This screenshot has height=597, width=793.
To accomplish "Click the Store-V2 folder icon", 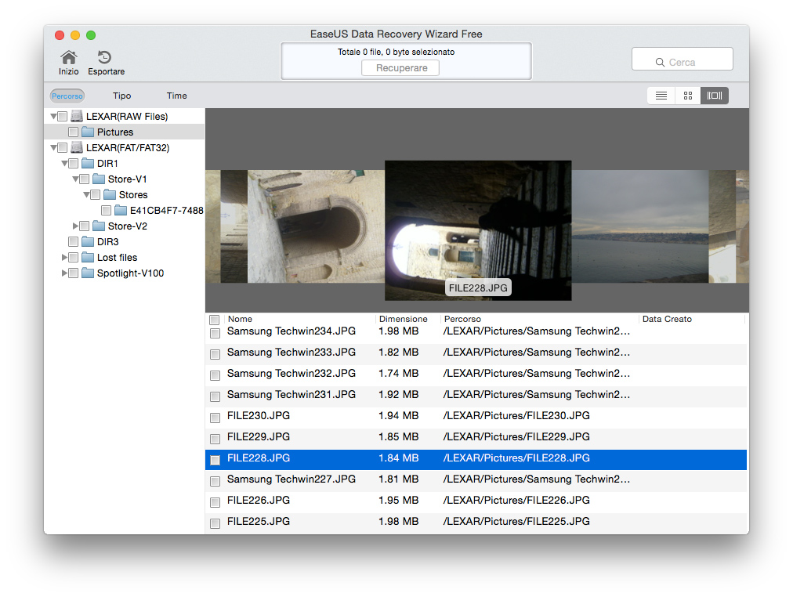I will click(x=99, y=226).
